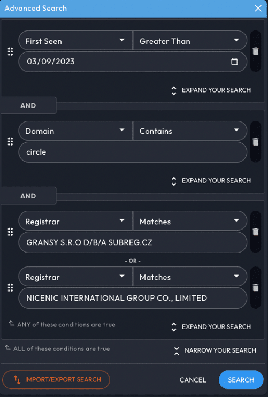Click the drag handle beside Domain row

click(x=10, y=142)
